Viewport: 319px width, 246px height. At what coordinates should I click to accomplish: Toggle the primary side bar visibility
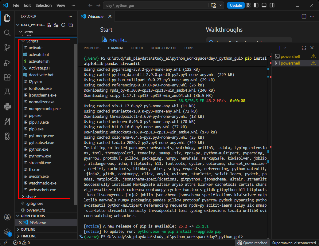click(x=256, y=5)
